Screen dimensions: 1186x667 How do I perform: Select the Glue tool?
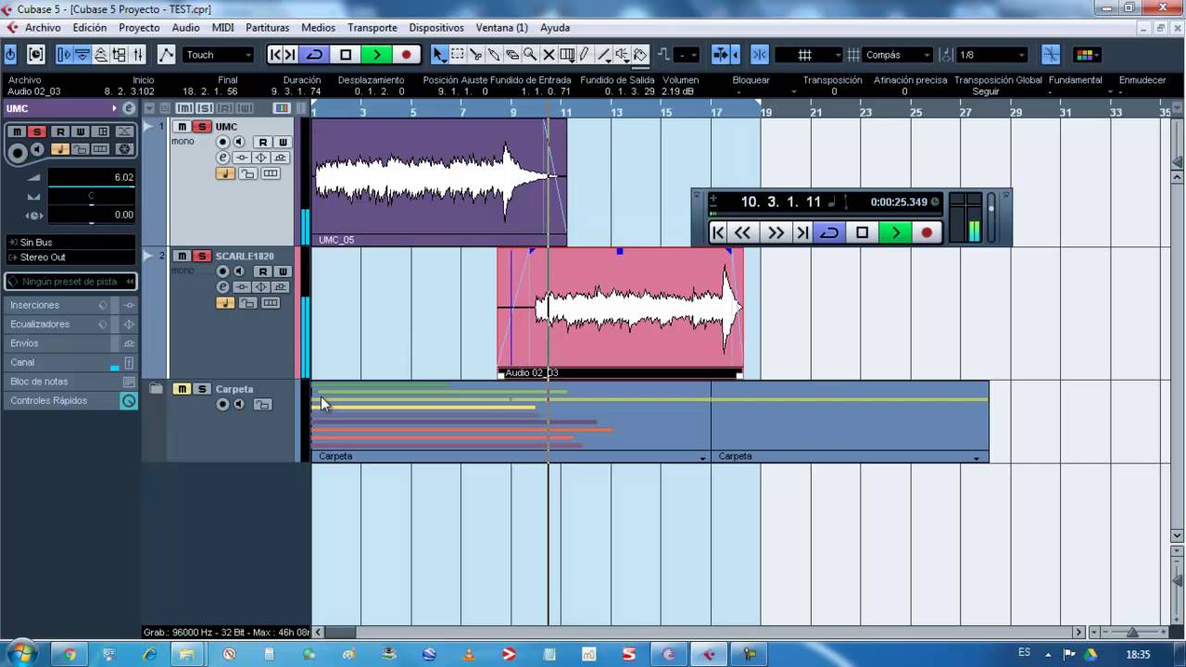(494, 55)
